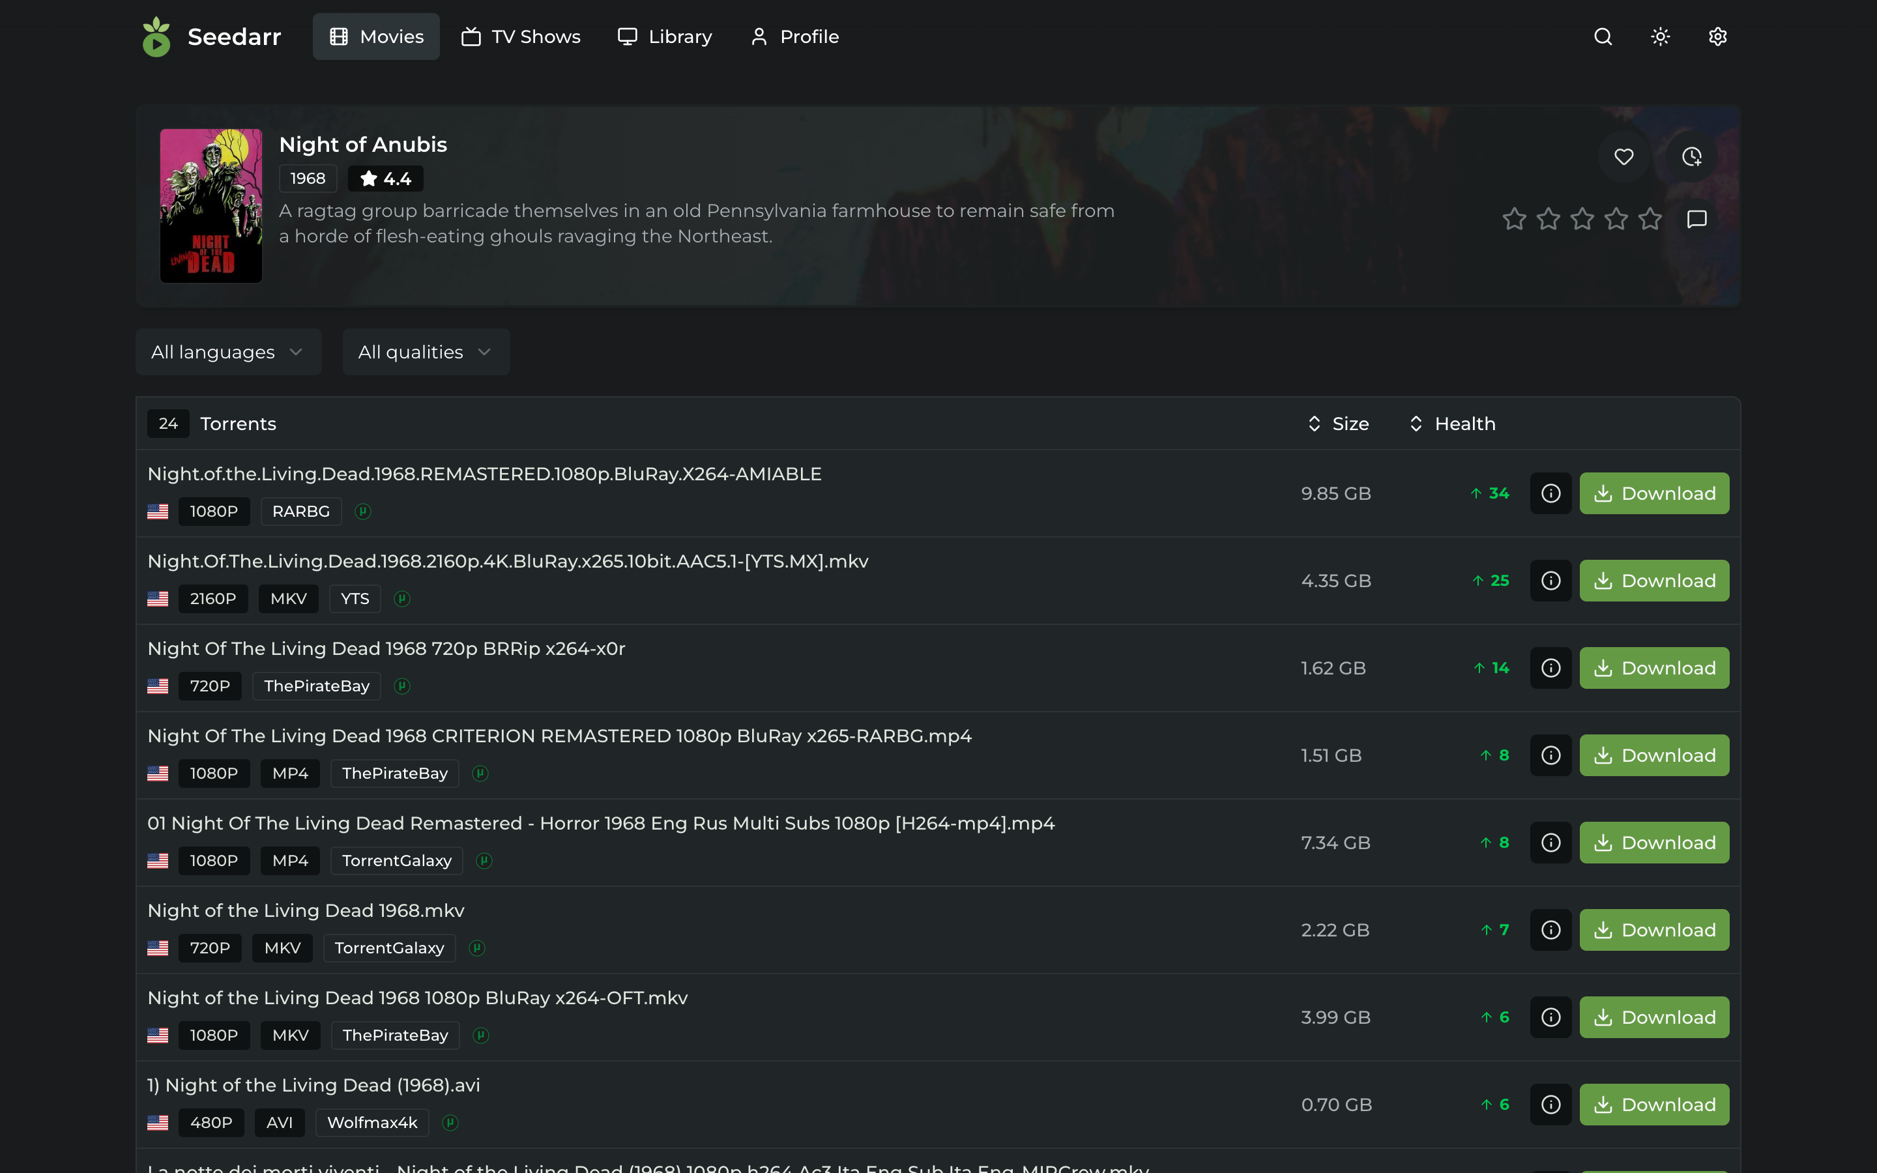This screenshot has height=1173, width=1877.
Task: Show info for the CRITERION REMASTERED torrent
Action: click(x=1550, y=756)
